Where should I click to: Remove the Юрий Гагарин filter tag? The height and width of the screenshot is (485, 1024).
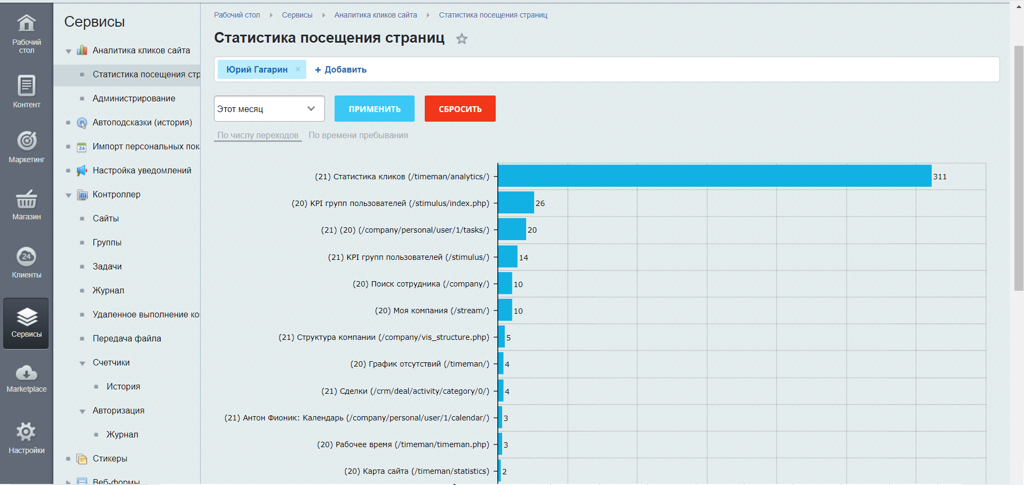(298, 69)
